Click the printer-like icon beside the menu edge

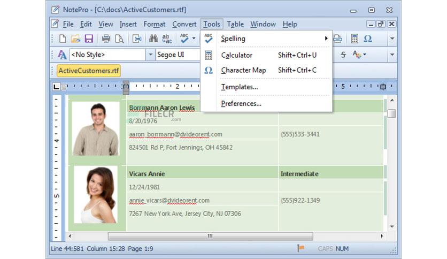coord(338,39)
